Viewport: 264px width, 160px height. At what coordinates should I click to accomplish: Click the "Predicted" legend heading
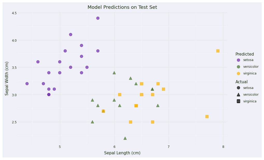[x=244, y=54]
